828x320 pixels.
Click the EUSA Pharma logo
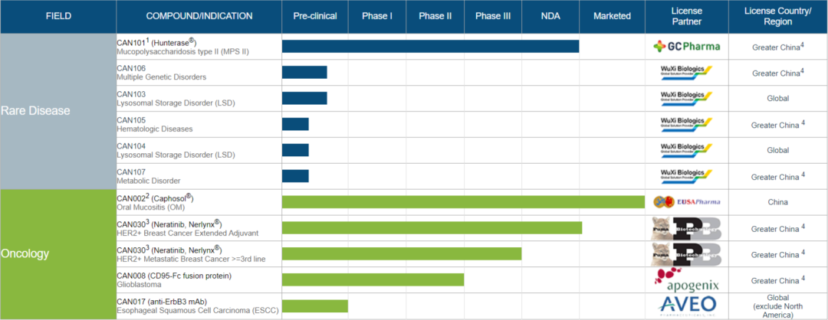coord(686,202)
